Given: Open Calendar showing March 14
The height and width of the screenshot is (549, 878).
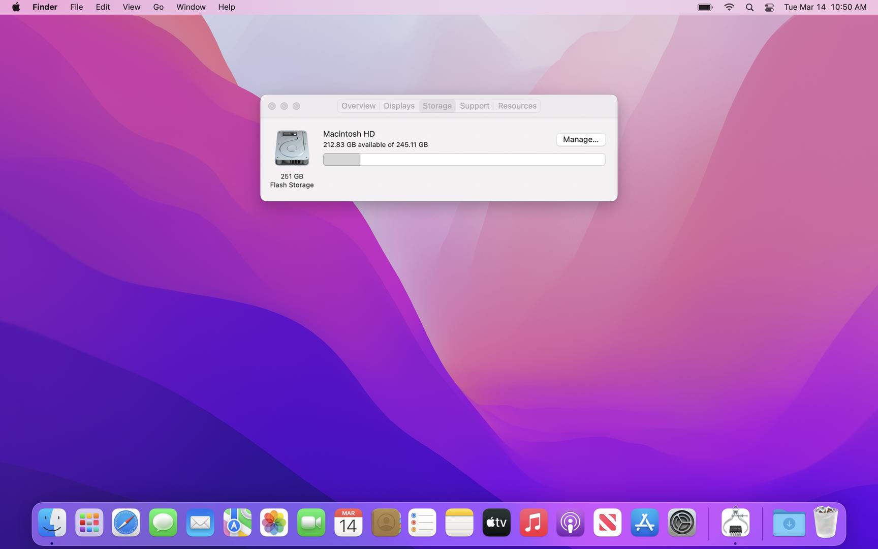Looking at the screenshot, I should click(348, 522).
